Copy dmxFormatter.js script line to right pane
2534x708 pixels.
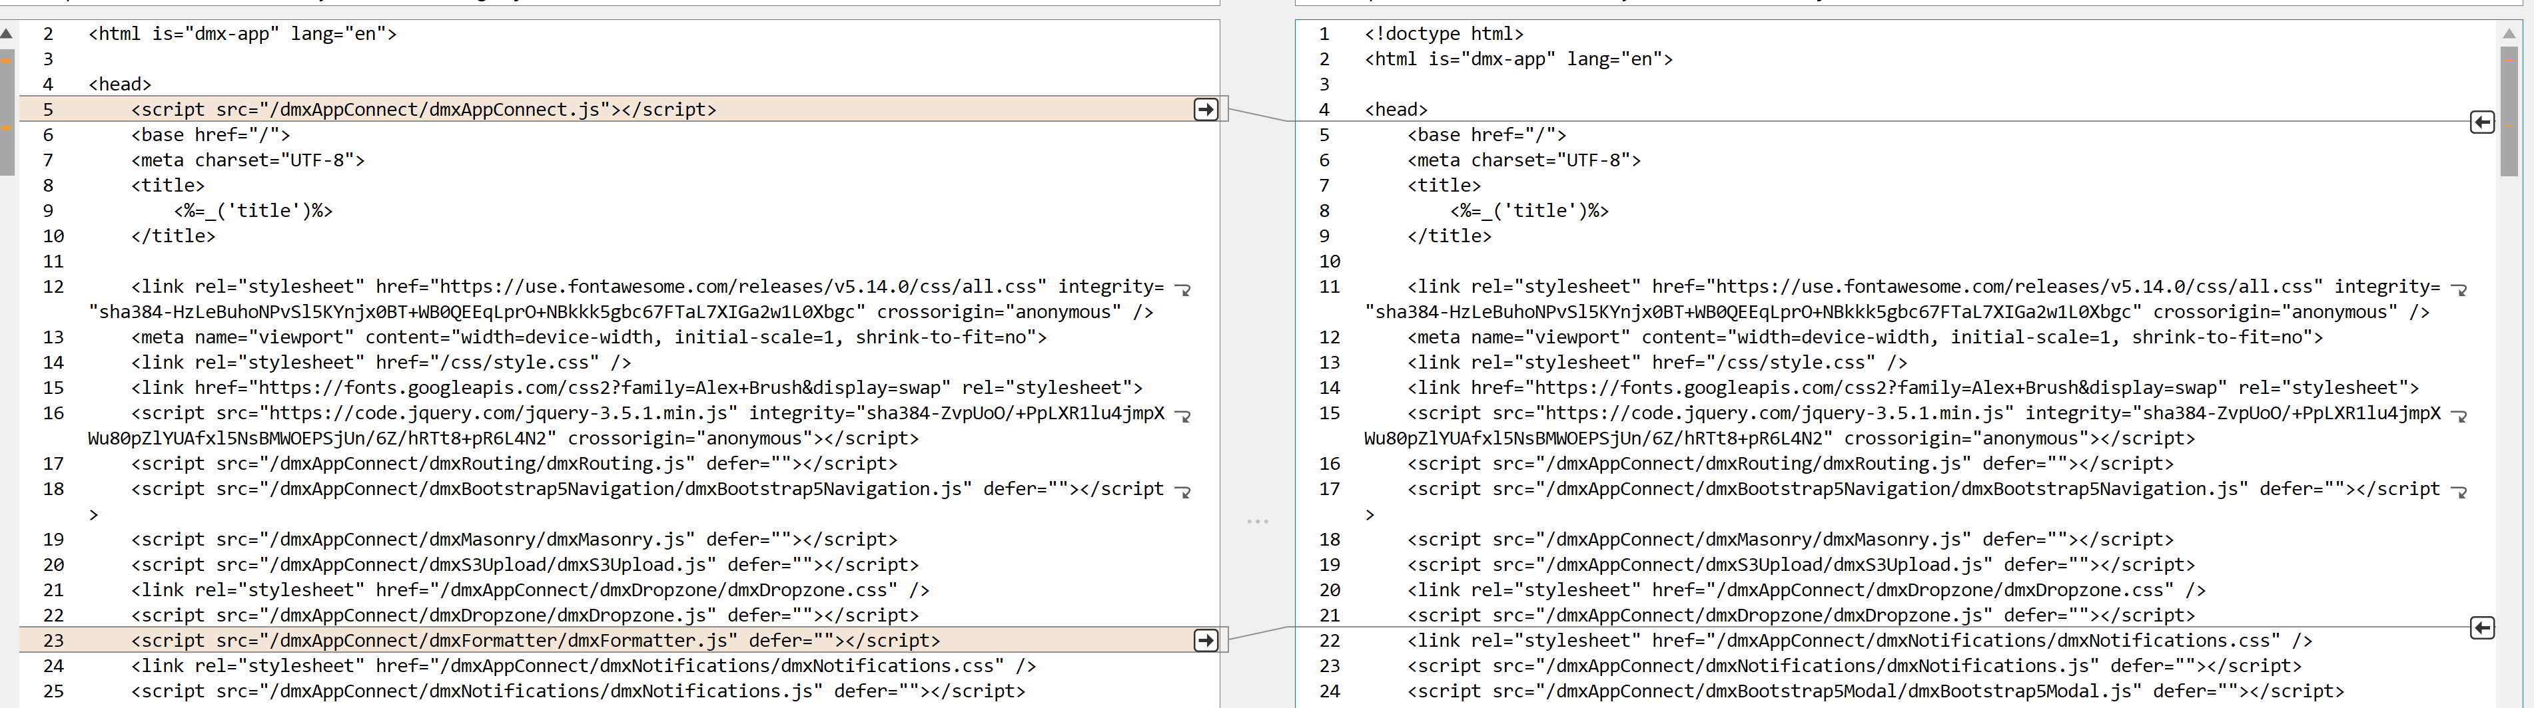[1205, 640]
